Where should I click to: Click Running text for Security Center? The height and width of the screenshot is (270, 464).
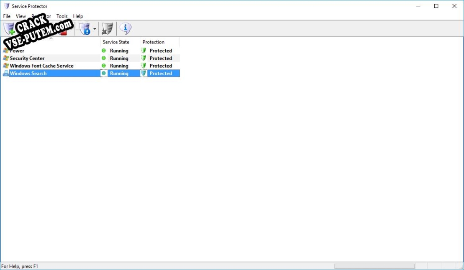(119, 59)
